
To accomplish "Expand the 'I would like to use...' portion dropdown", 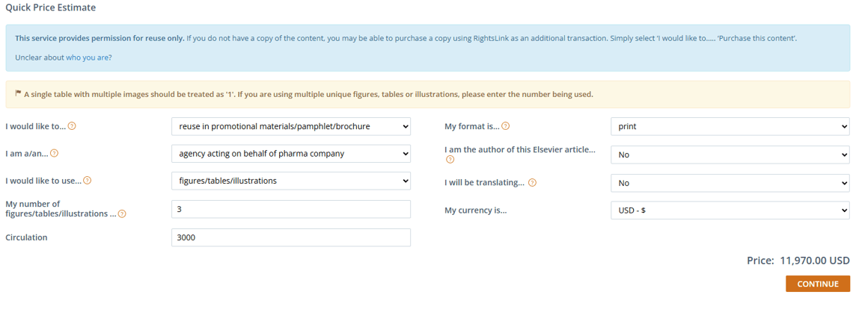I will pos(291,181).
